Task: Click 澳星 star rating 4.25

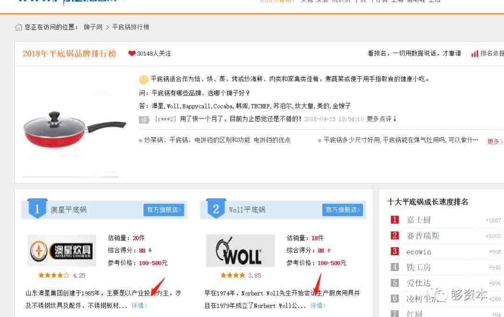Action: click(x=62, y=275)
